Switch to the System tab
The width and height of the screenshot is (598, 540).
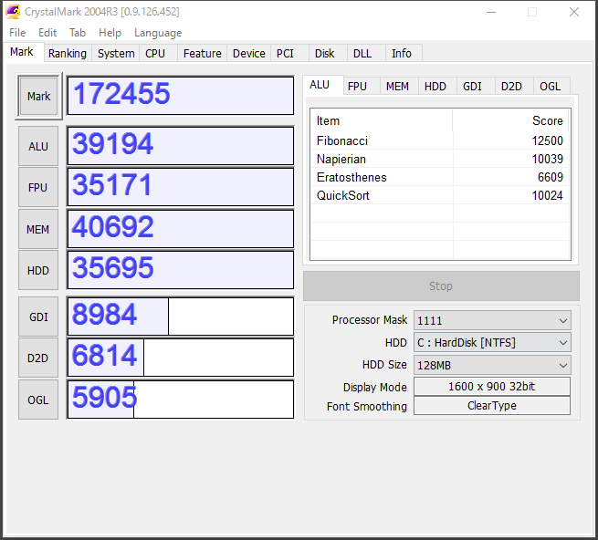pos(116,53)
